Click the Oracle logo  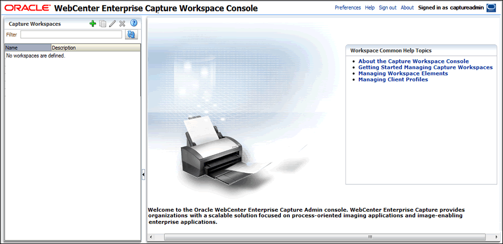[27, 8]
